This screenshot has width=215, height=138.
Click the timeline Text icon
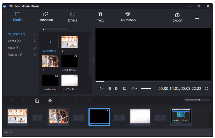76,100
